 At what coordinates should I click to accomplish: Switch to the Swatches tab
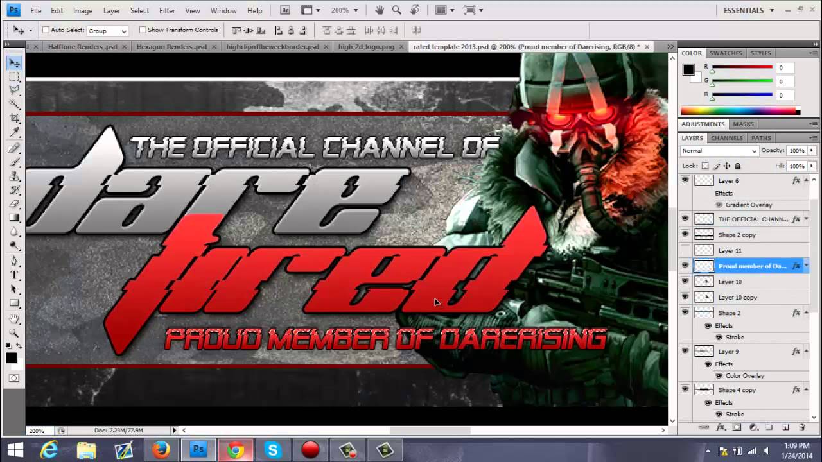coord(726,53)
